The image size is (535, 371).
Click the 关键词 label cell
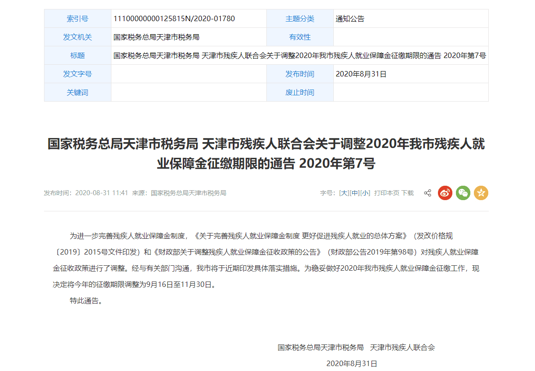point(77,93)
